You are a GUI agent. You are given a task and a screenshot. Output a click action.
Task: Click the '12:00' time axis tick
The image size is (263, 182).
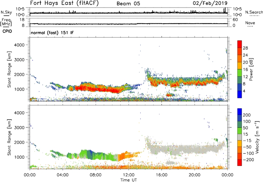point(129,175)
